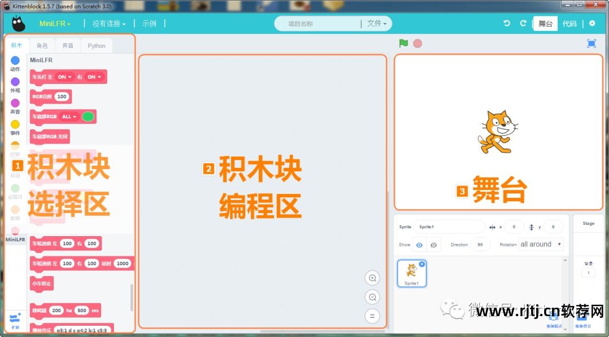Reset workspace zoom with the equals button
Screen dimensions: 609x337
(x=373, y=316)
